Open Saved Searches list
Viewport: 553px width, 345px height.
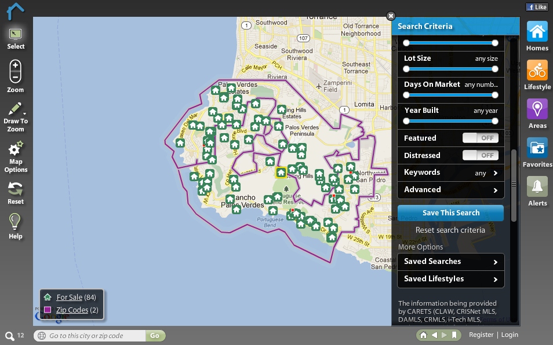pyautogui.click(x=451, y=262)
